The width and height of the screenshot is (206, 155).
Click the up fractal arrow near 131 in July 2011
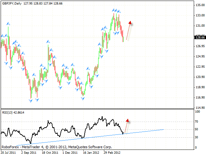8,23
